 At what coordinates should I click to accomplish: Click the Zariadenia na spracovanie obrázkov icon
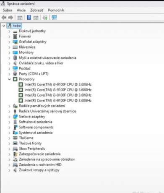click(15, 159)
